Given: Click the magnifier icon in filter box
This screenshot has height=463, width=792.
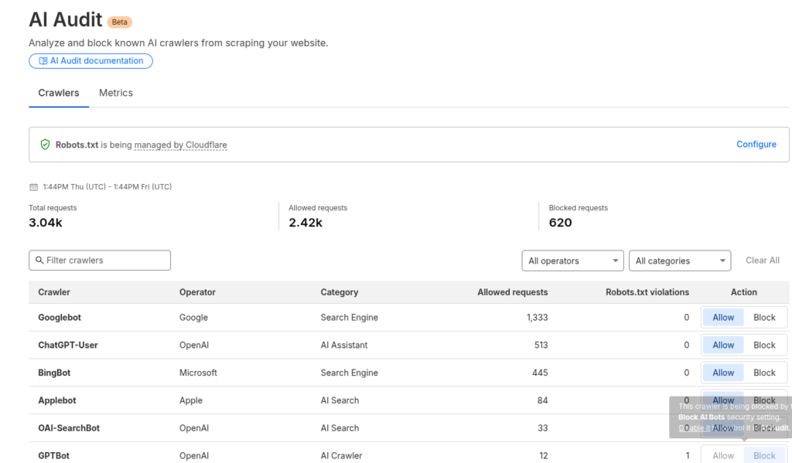Looking at the screenshot, I should (x=39, y=260).
